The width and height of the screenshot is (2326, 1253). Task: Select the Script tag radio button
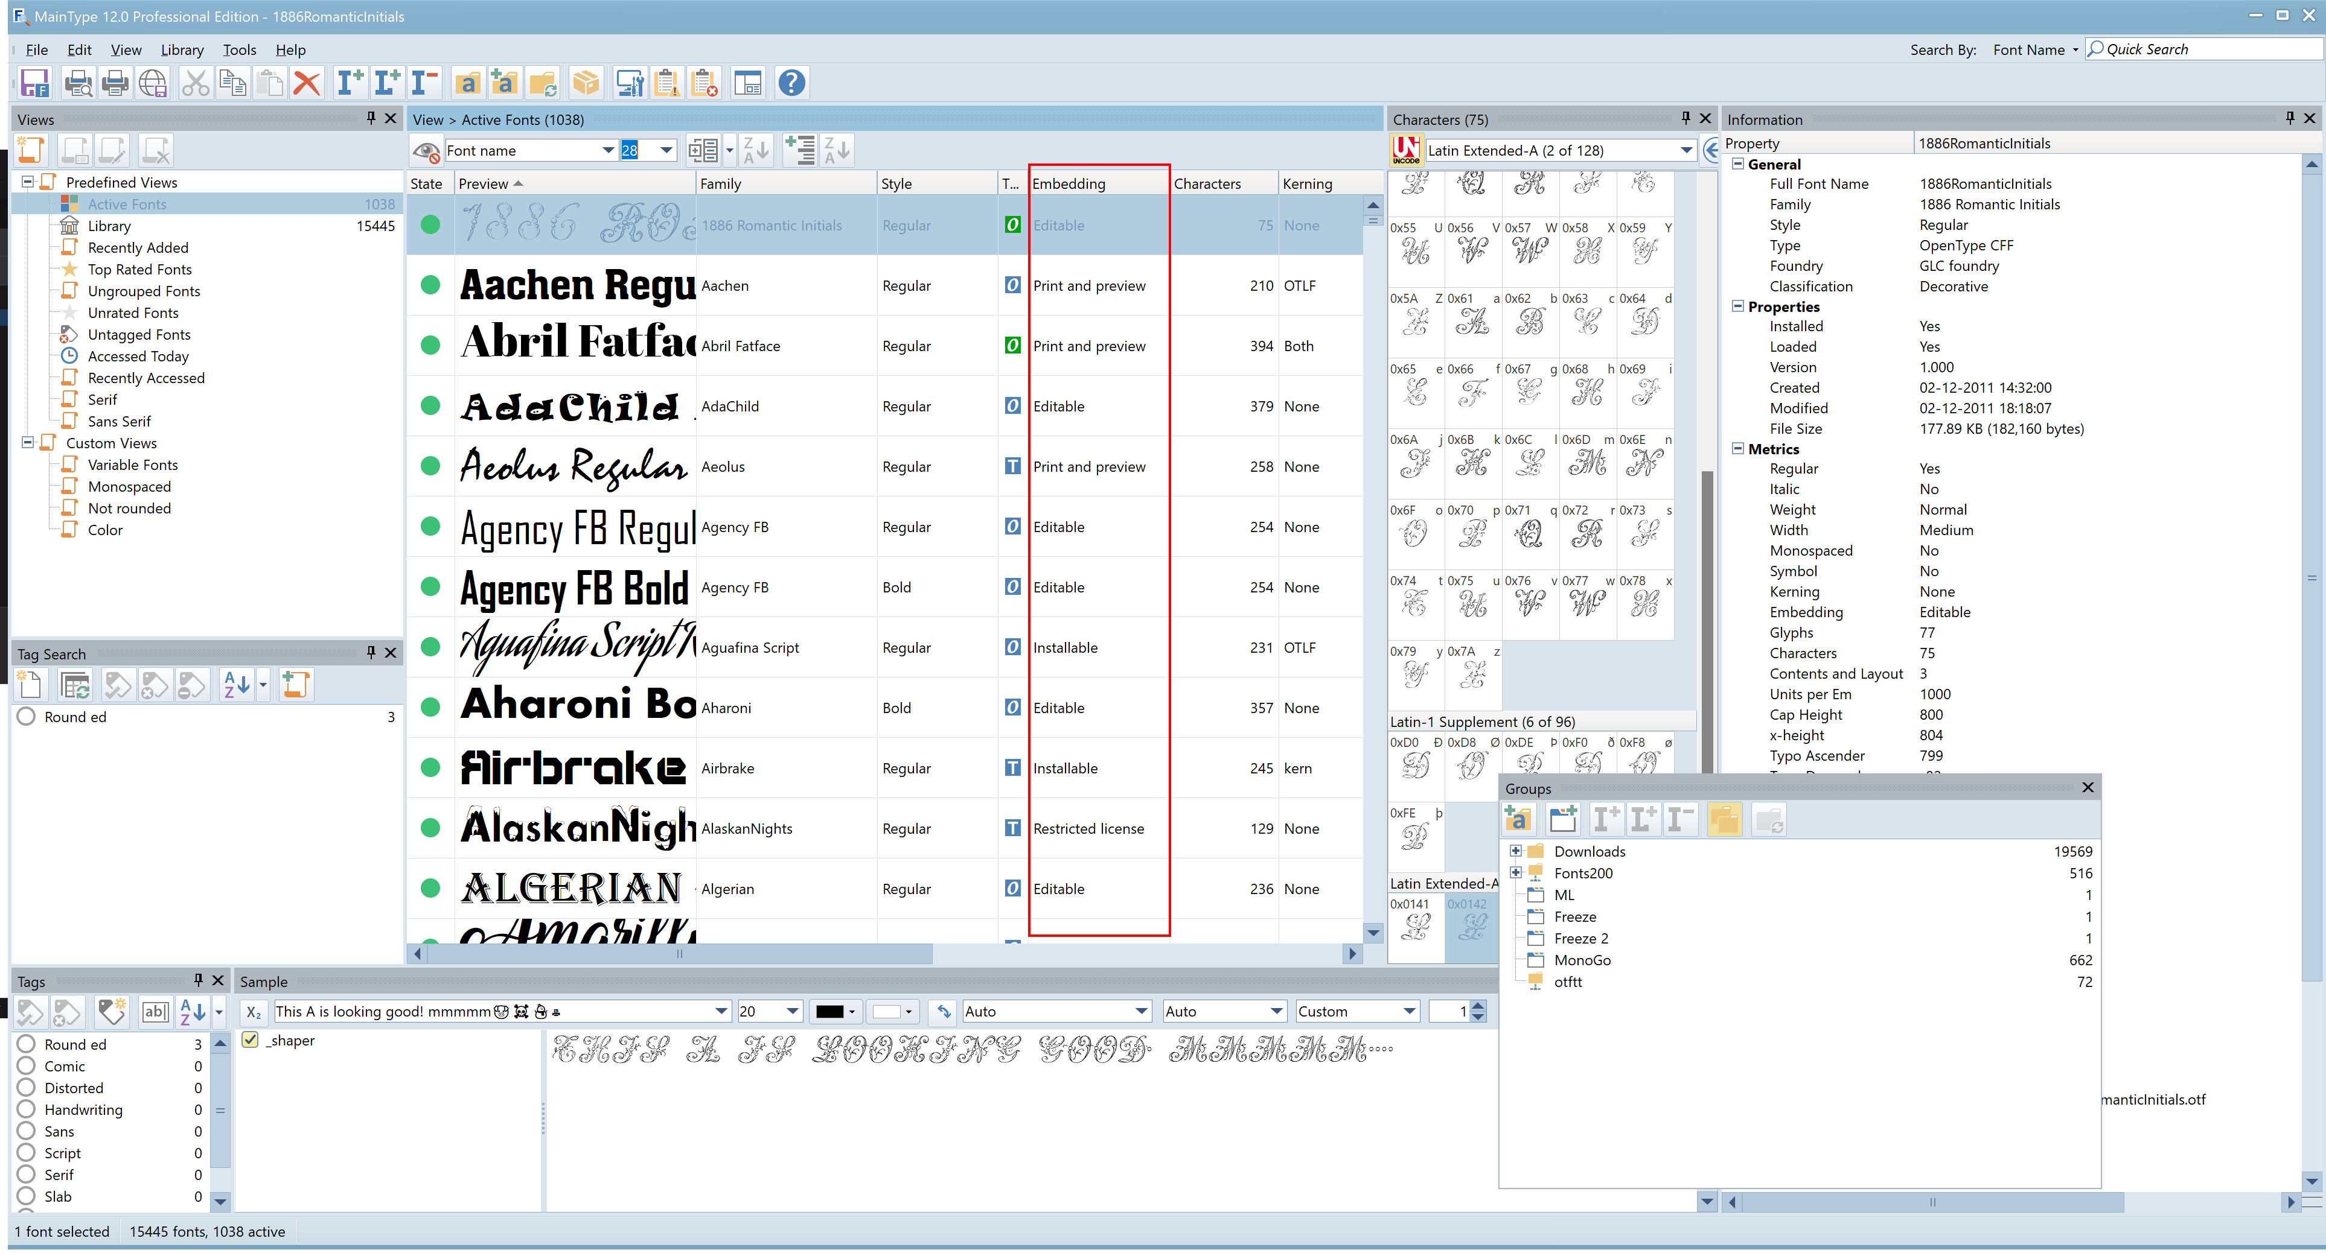(26, 1152)
